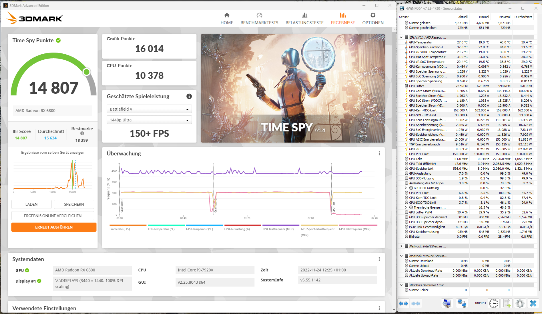Image resolution: width=542 pixels, height=314 pixels.
Task: Click the Durchschnitt column header in HWiNFO
Action: pyautogui.click(x=523, y=17)
